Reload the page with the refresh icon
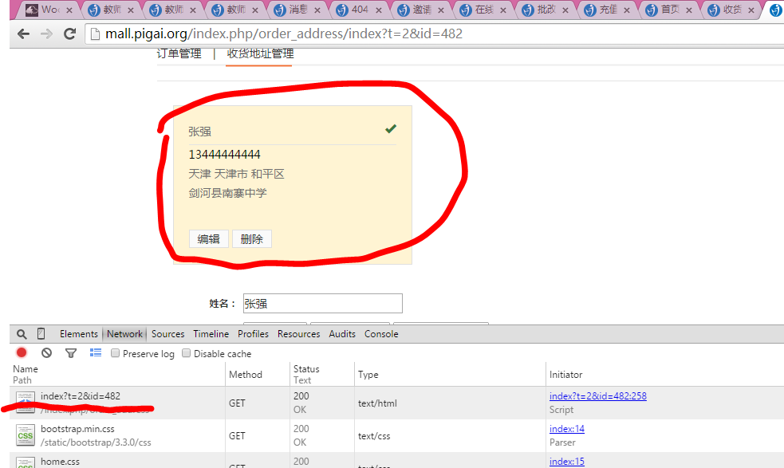 70,34
